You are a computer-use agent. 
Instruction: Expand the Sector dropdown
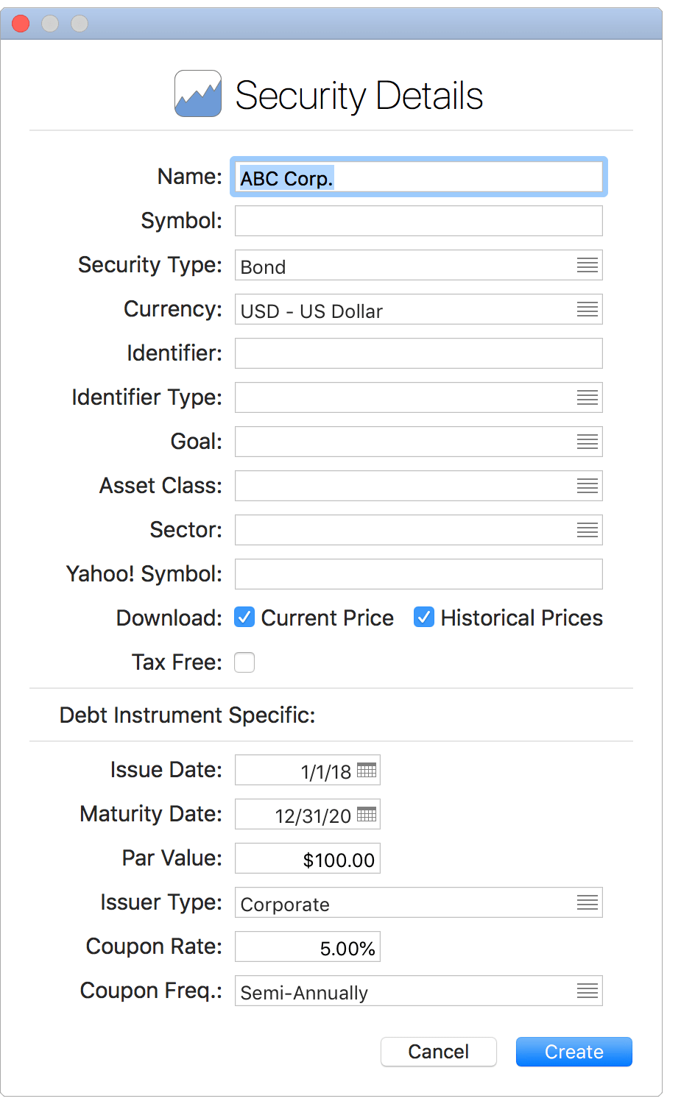(x=587, y=530)
